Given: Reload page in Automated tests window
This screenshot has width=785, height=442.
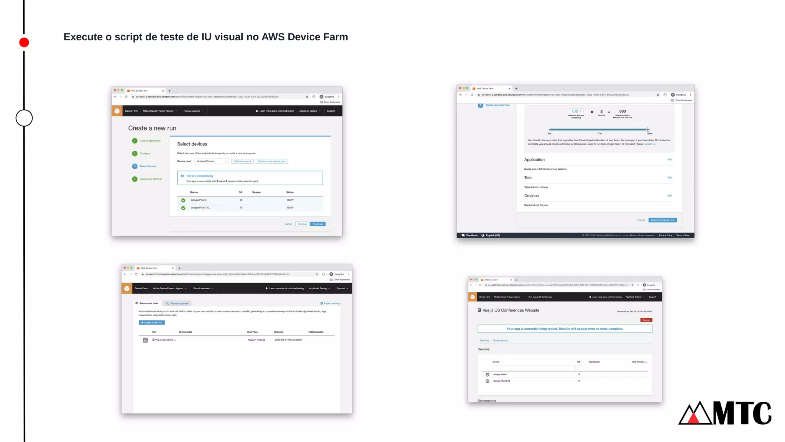Looking at the screenshot, I should (136, 274).
